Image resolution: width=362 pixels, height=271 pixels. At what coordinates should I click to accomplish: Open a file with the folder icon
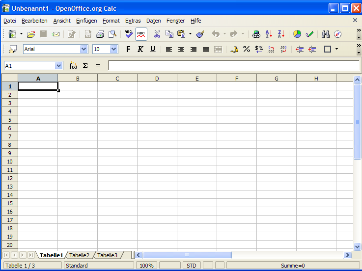click(31, 34)
